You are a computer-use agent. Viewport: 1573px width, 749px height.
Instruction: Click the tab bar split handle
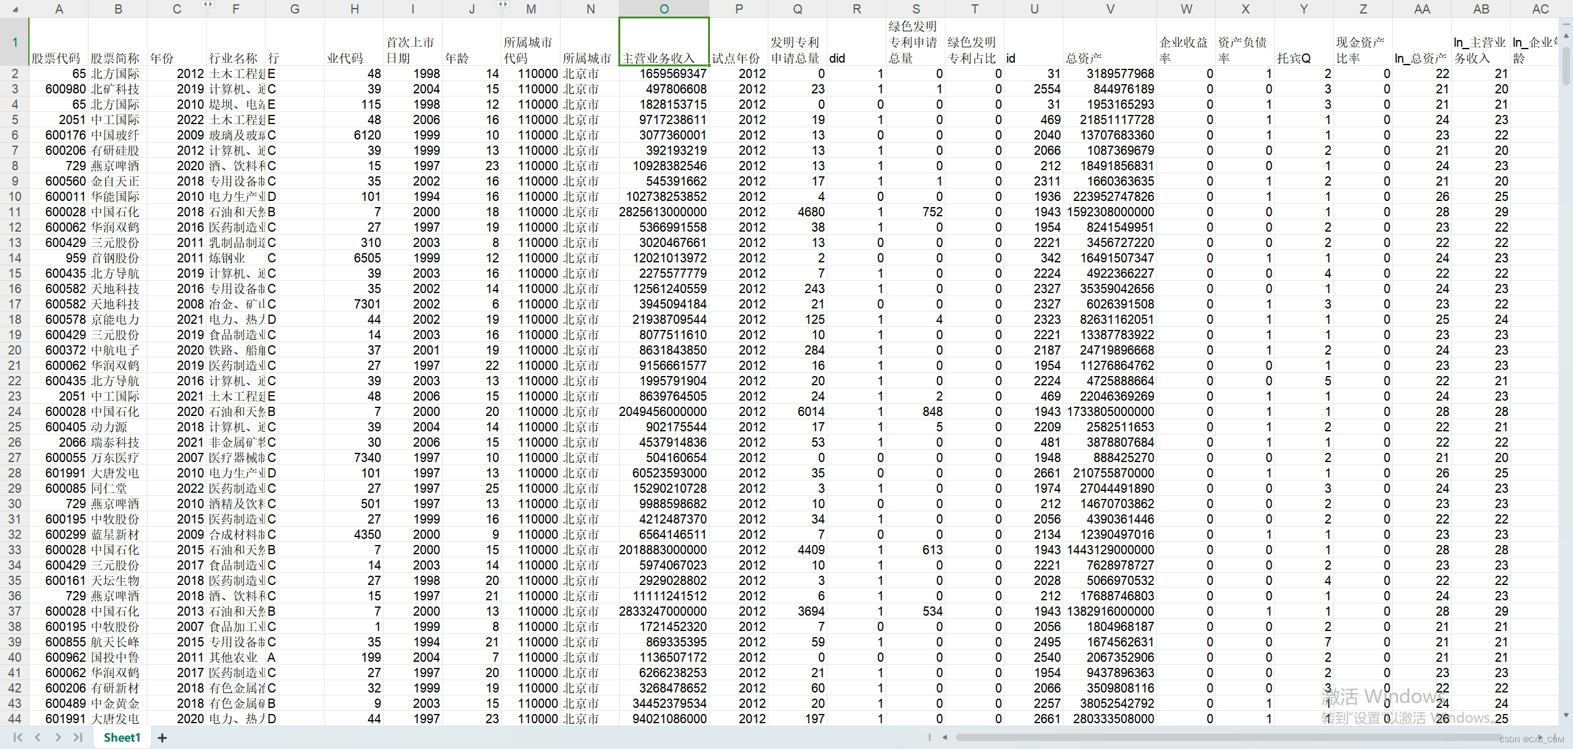click(x=929, y=737)
